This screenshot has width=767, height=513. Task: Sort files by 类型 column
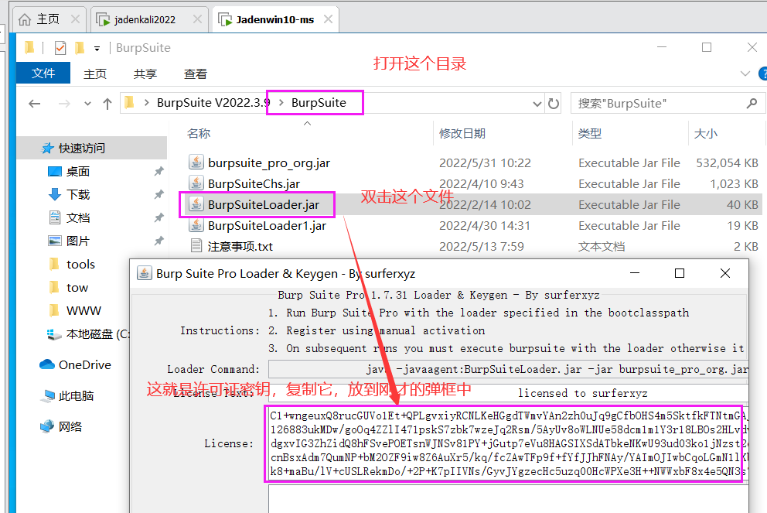point(589,133)
